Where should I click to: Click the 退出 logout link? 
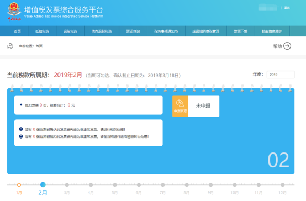point(287,8)
